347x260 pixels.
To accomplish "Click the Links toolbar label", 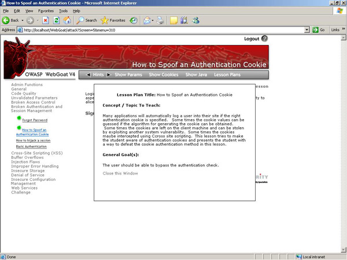I will pyautogui.click(x=335, y=30).
